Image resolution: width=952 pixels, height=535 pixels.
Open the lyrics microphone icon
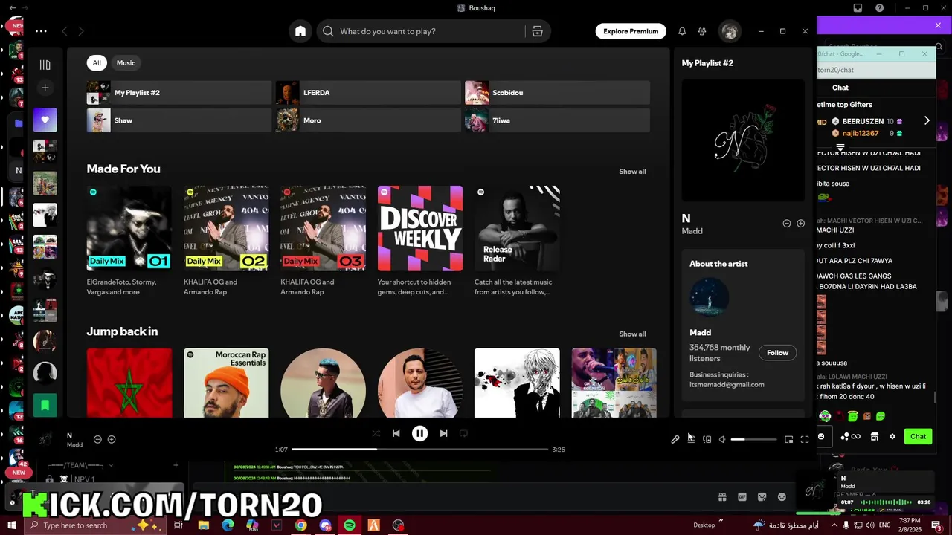675,440
